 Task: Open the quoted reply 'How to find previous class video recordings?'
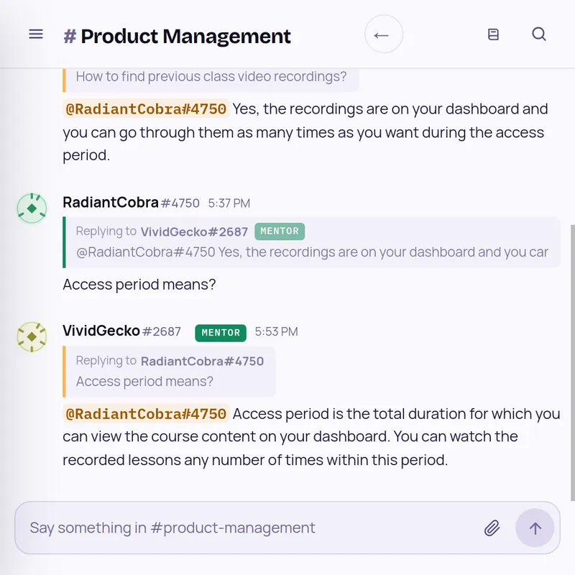(211, 78)
